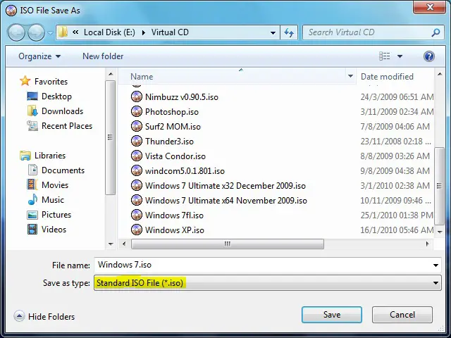
Task: Collapse pane with Hide Folders button
Action: pos(44,316)
